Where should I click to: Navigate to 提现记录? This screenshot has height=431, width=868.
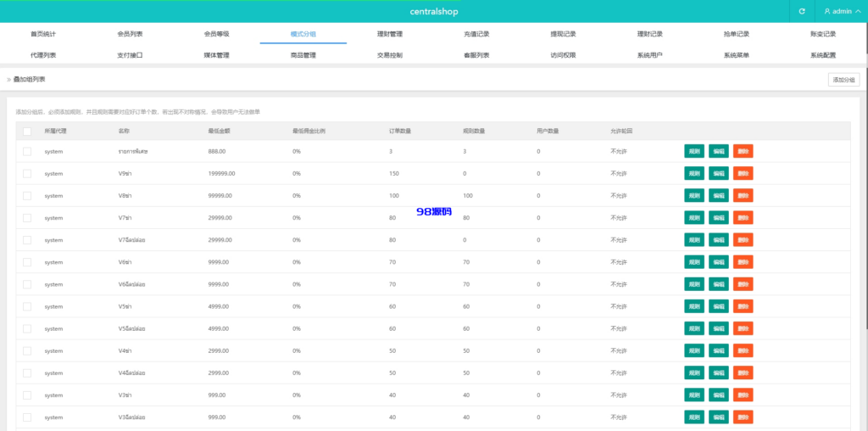coord(563,34)
